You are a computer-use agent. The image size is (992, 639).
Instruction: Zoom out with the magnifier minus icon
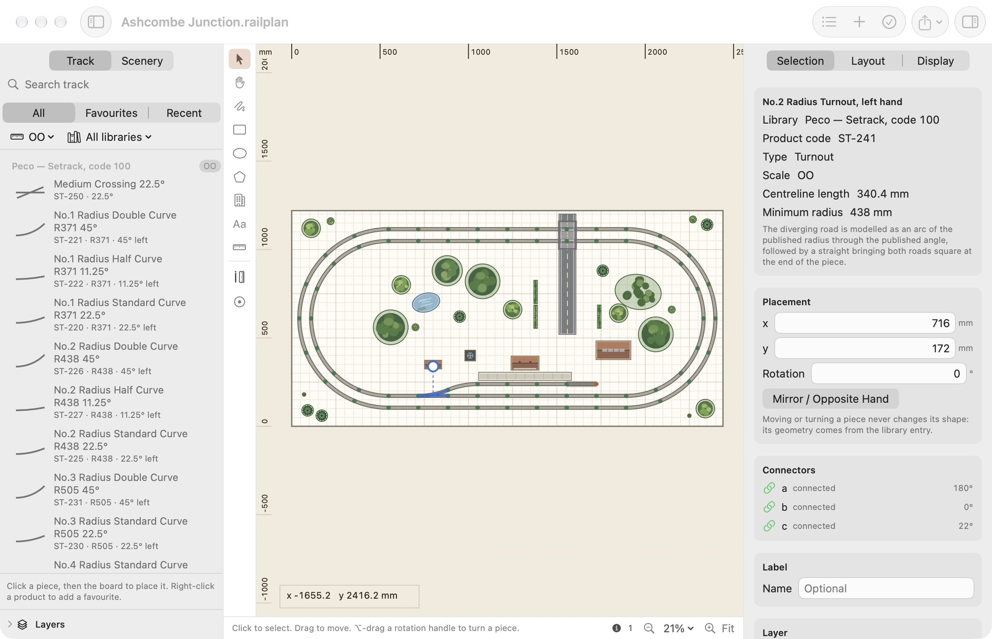(x=649, y=628)
